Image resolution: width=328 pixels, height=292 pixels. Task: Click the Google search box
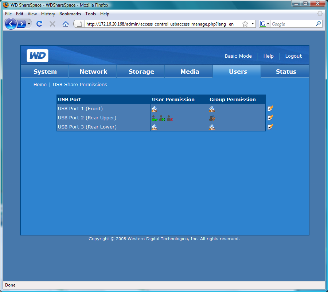tap(293, 24)
